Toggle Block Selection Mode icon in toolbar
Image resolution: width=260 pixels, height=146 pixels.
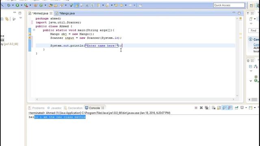(87, 5)
